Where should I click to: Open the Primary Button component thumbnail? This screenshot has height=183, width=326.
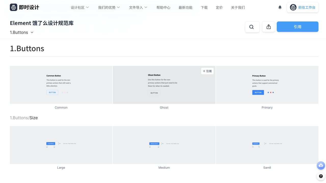pyautogui.click(x=267, y=85)
